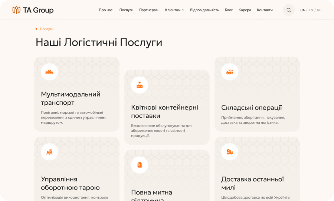Open the Складські операції card title
Image resolution: width=334 pixels, height=201 pixels.
point(251,108)
